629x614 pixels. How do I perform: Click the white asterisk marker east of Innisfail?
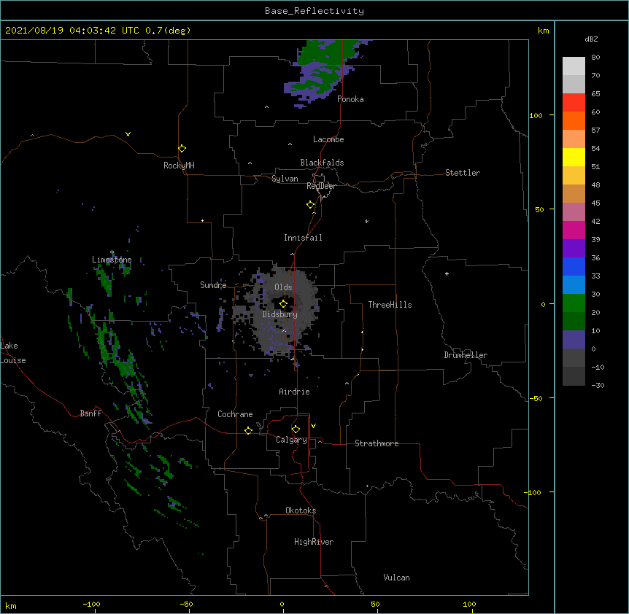(366, 221)
